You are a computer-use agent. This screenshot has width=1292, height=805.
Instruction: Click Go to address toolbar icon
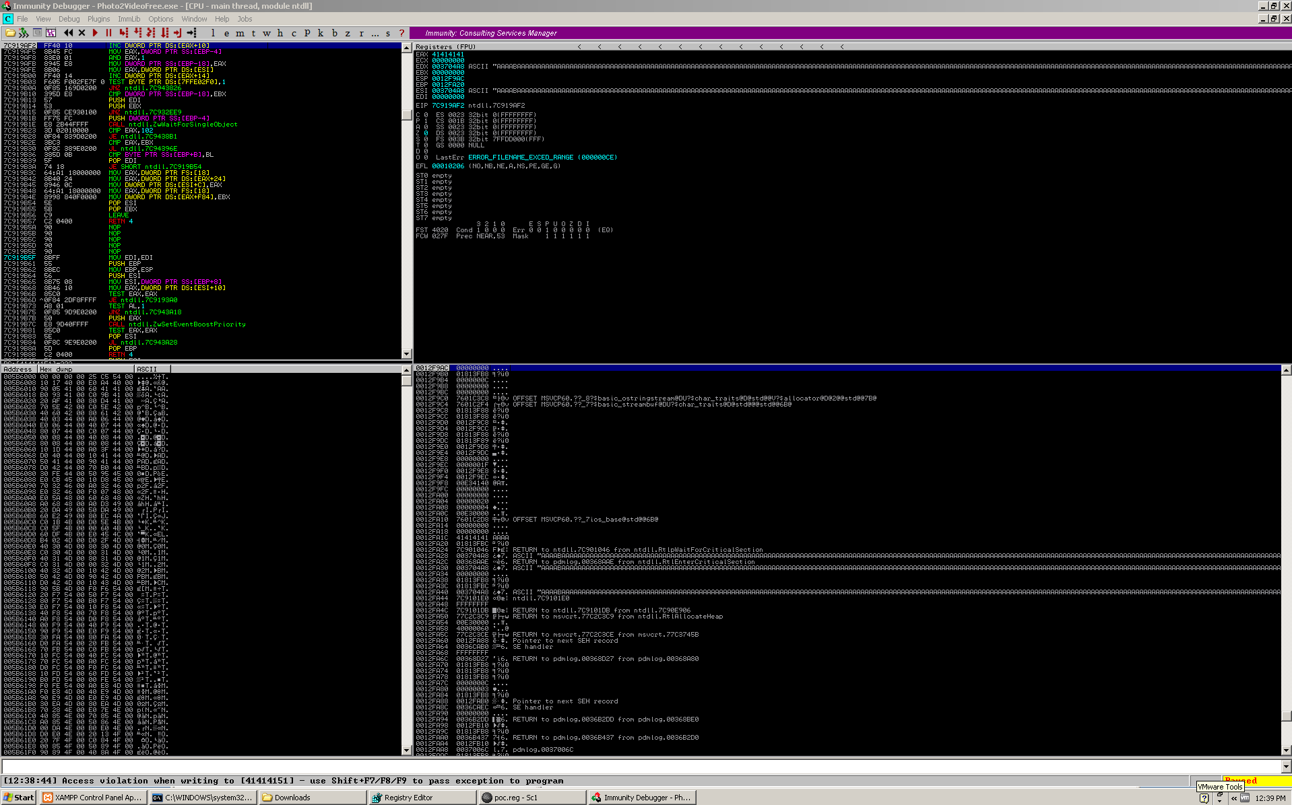(191, 33)
